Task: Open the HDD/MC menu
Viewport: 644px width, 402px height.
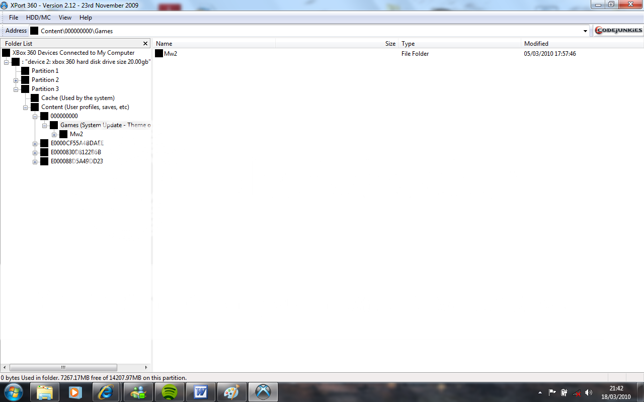Action: [x=38, y=18]
